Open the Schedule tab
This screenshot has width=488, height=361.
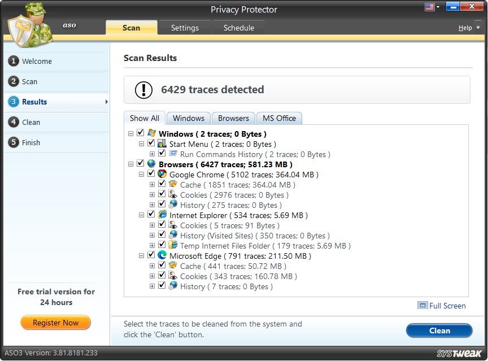(x=239, y=27)
